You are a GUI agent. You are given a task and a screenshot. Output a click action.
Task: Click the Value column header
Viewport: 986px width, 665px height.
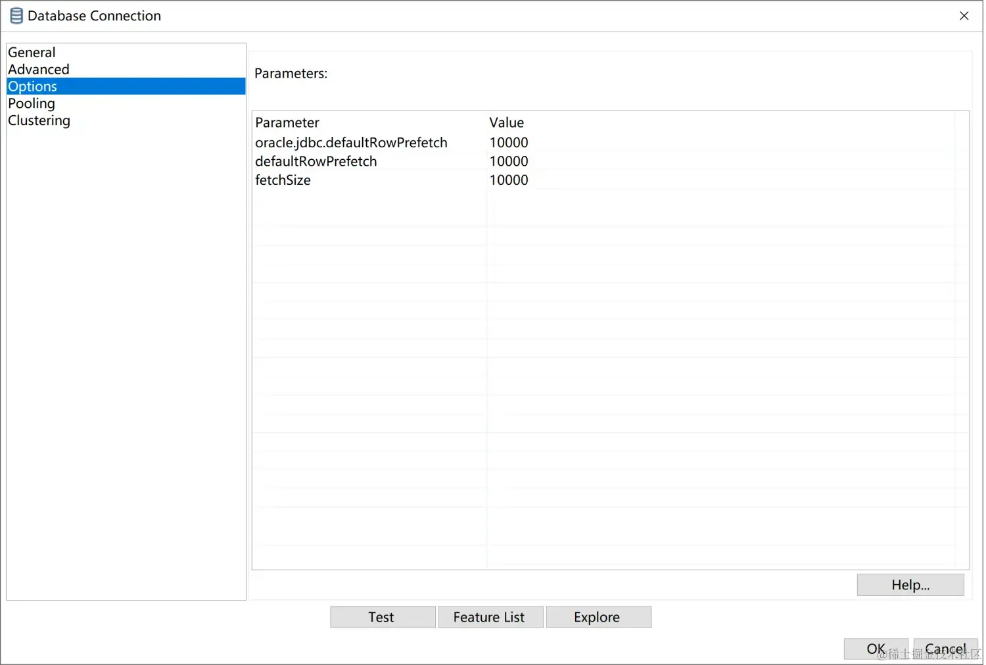pos(721,123)
